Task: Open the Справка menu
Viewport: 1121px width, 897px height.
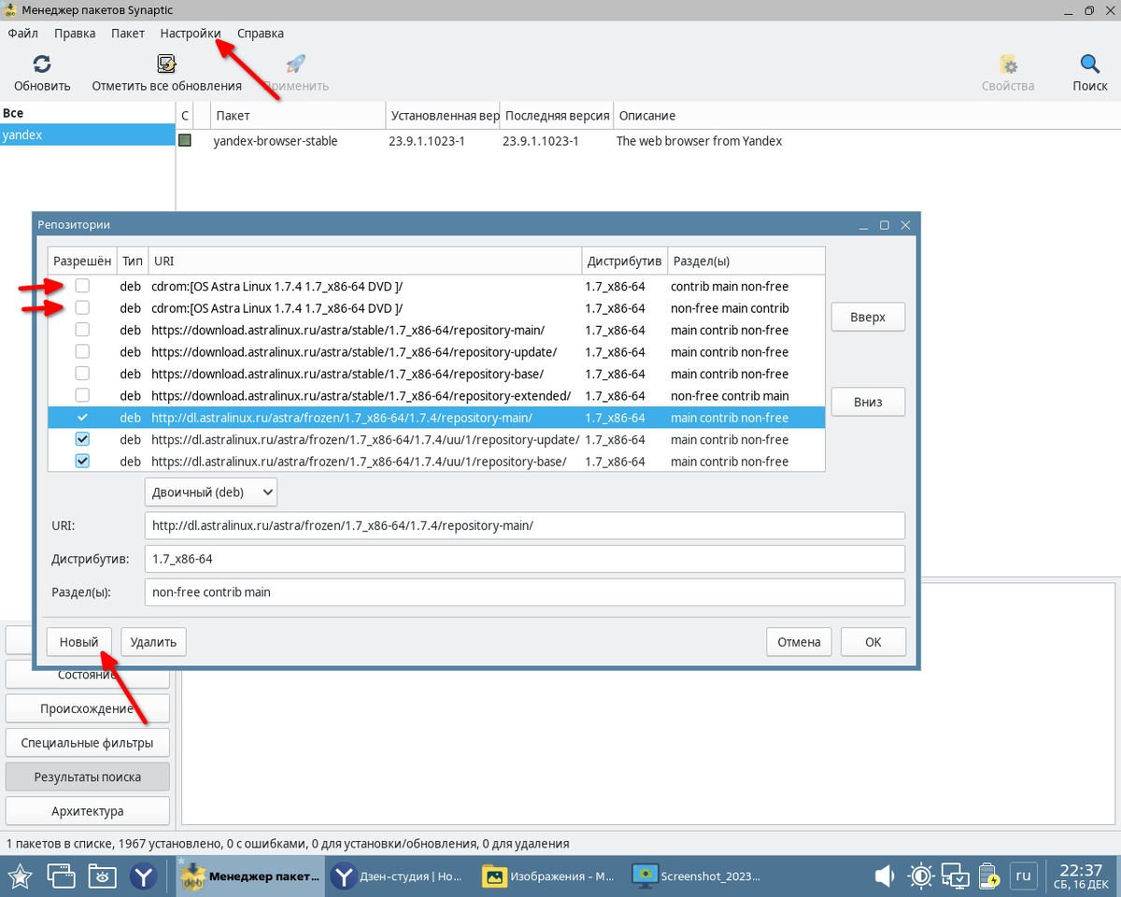Action: [x=261, y=33]
